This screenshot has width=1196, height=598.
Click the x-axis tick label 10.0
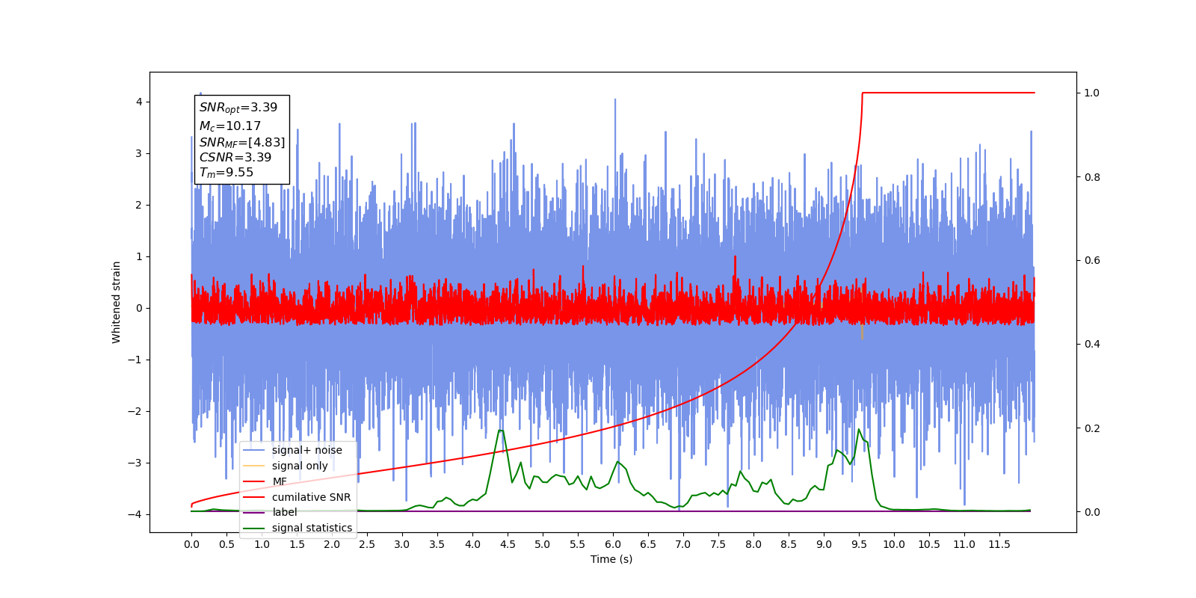click(894, 544)
